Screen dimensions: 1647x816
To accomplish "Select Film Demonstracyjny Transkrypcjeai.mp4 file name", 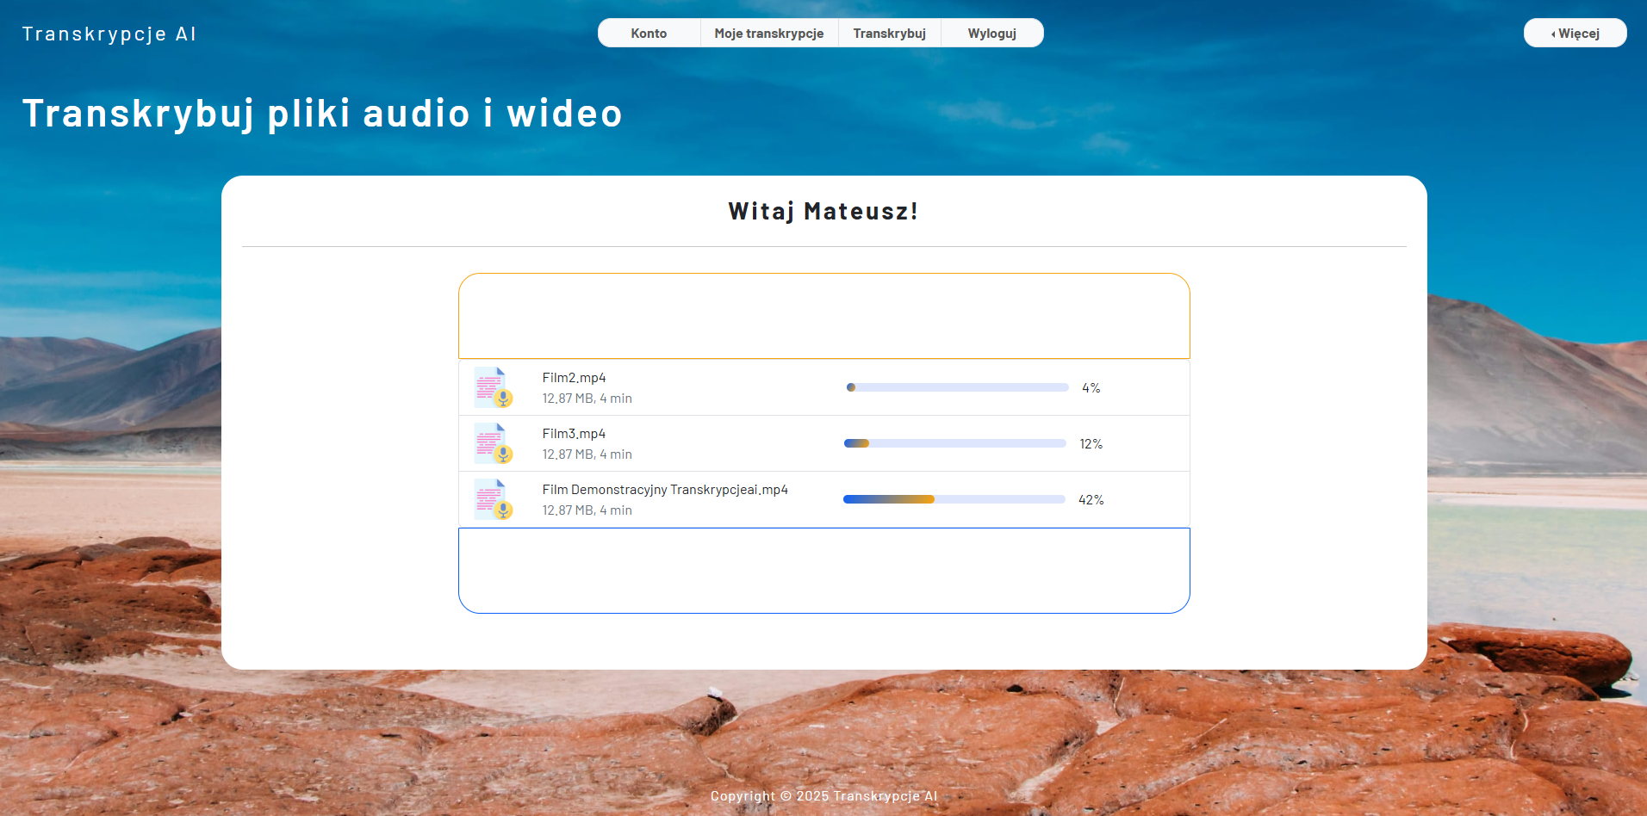I will click(x=664, y=490).
